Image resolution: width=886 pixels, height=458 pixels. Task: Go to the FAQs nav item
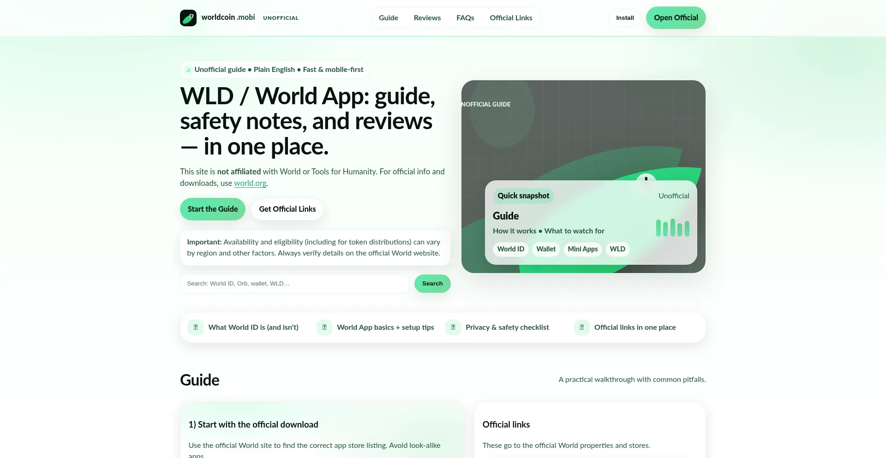[x=465, y=18]
